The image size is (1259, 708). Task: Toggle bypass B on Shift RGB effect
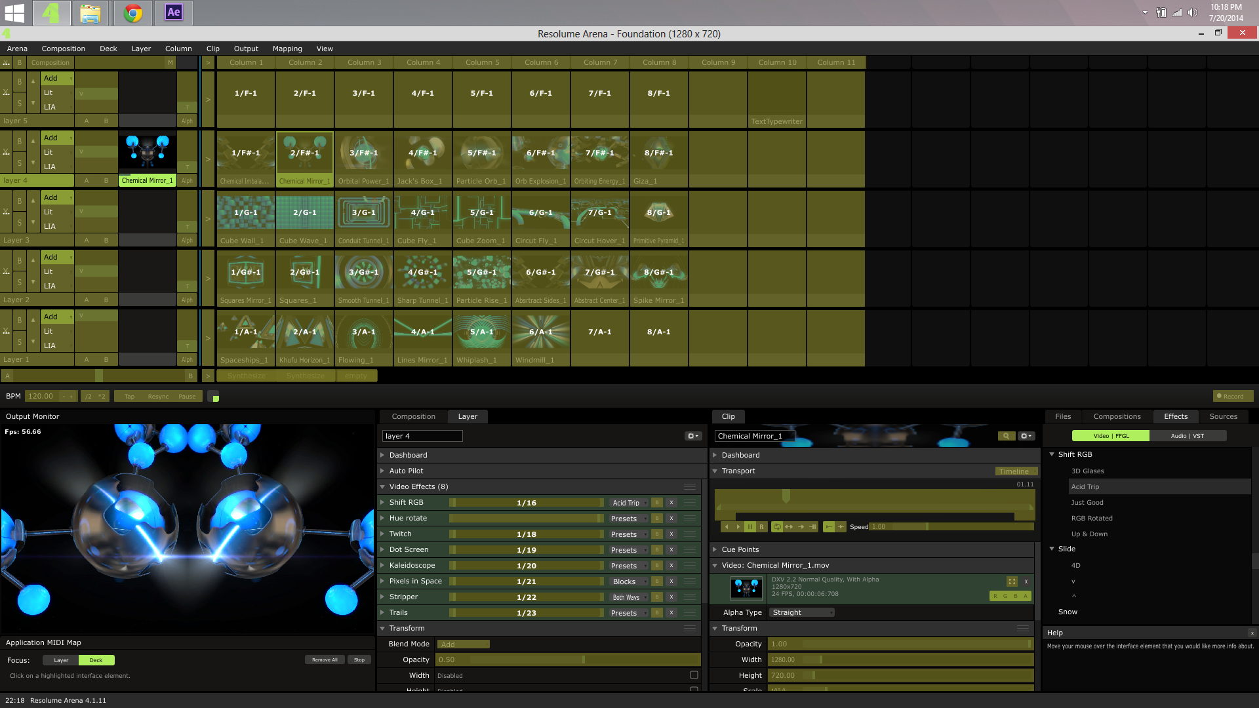tap(657, 503)
